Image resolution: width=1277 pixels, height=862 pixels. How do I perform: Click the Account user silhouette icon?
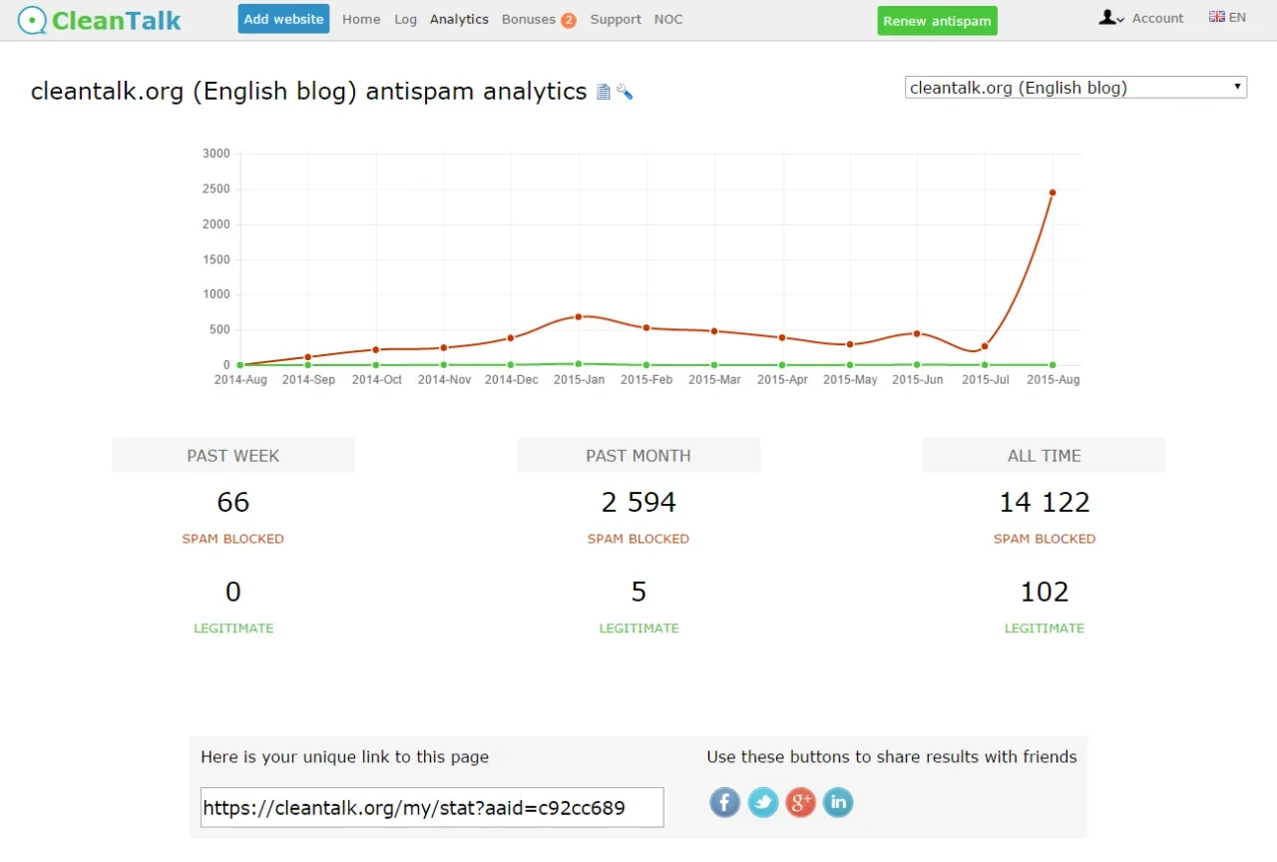click(1107, 17)
